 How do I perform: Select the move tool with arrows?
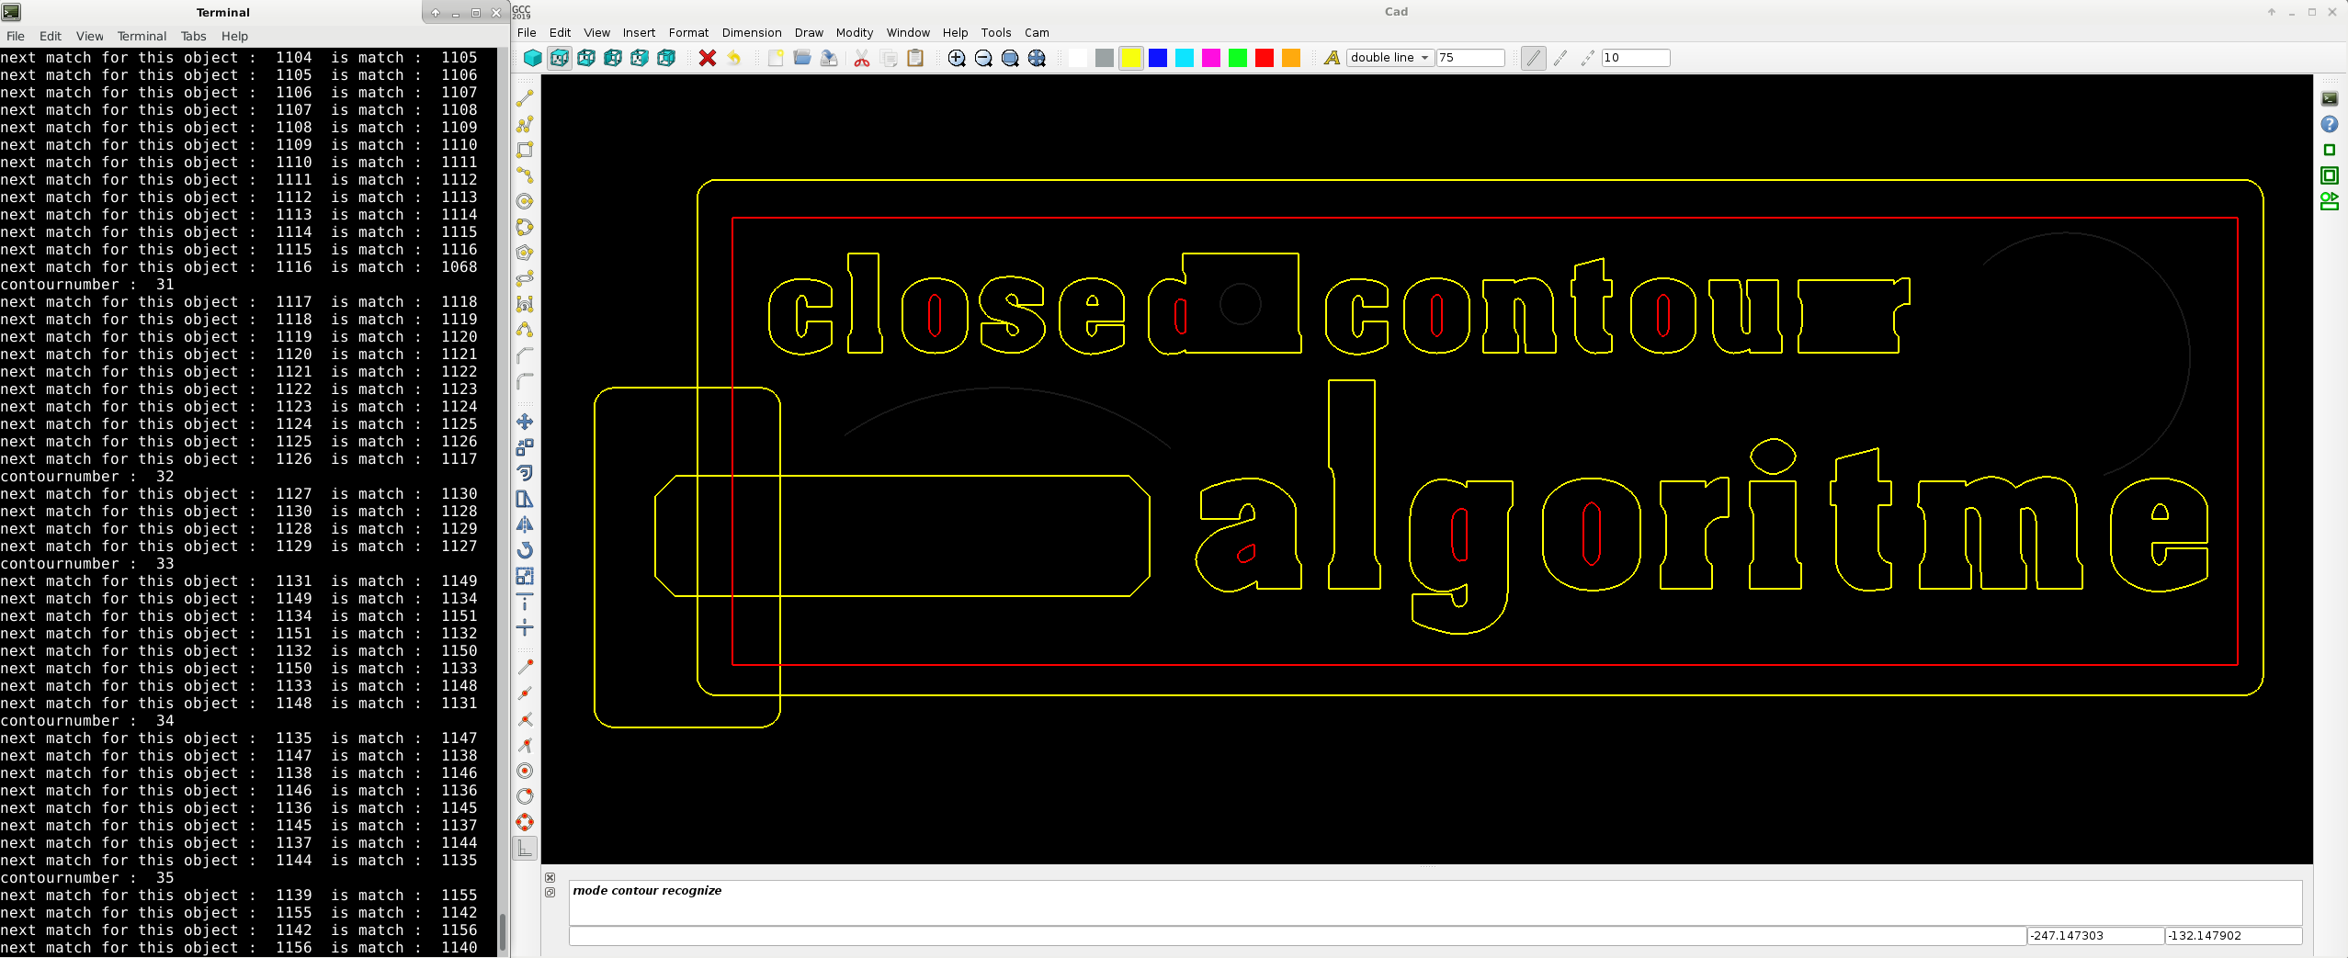coord(525,422)
